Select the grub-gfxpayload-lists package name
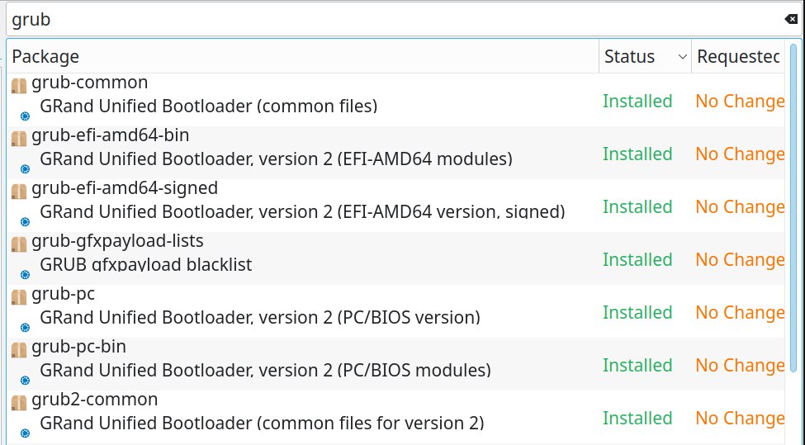The width and height of the screenshot is (805, 445). tap(117, 241)
